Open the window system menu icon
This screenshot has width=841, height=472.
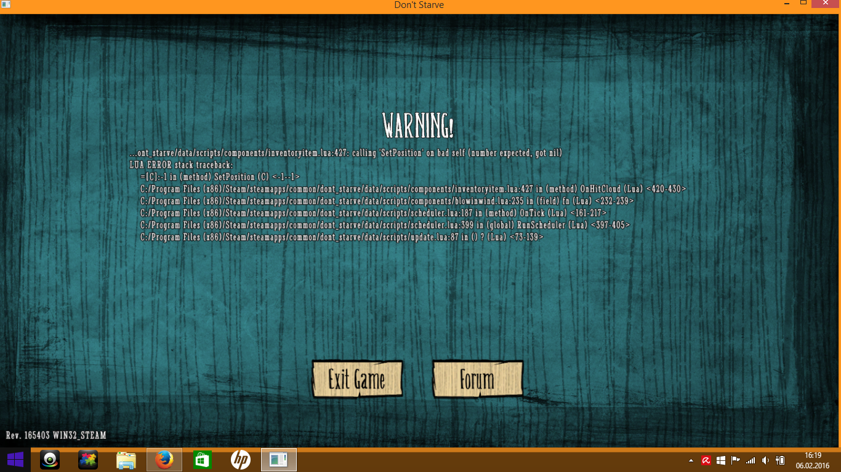click(x=6, y=5)
